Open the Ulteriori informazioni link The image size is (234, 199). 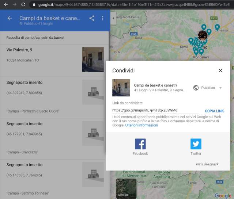[141, 125]
